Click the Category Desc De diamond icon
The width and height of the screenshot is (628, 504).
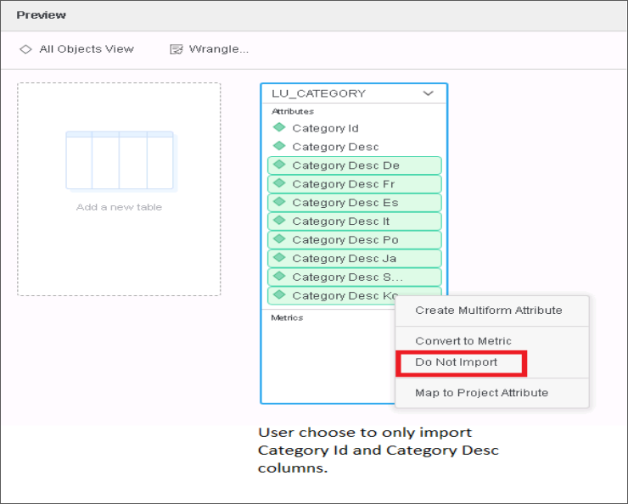(279, 165)
